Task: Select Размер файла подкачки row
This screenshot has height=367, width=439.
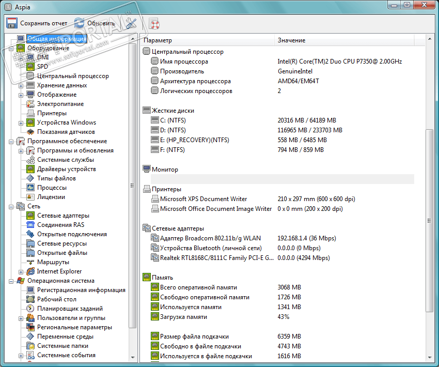Action: tap(282, 336)
